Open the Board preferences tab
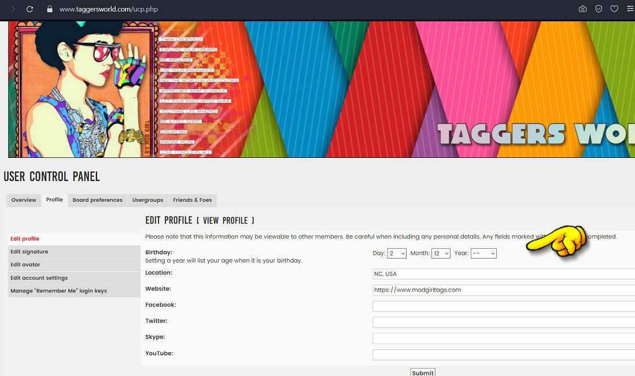This screenshot has width=635, height=376. 98,200
